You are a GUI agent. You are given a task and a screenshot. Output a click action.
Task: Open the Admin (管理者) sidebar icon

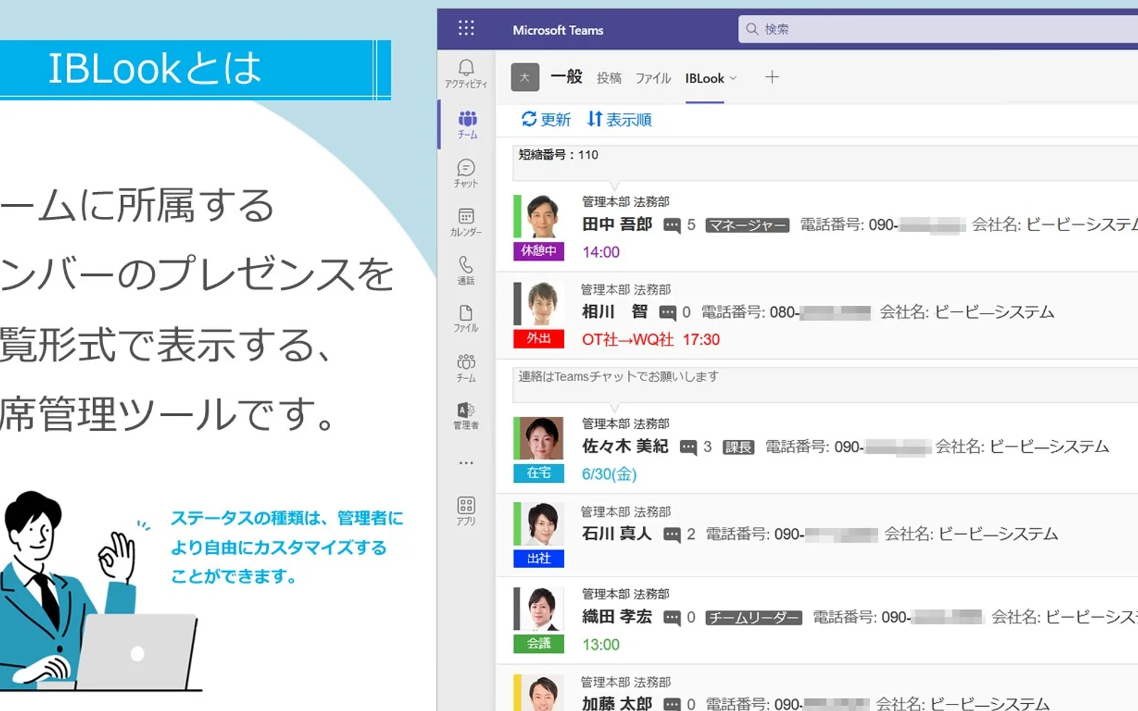(466, 416)
